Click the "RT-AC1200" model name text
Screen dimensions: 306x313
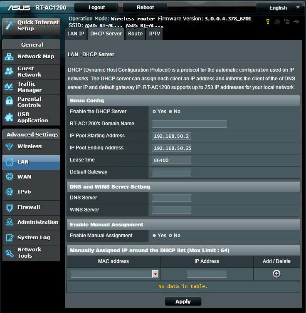point(51,7)
